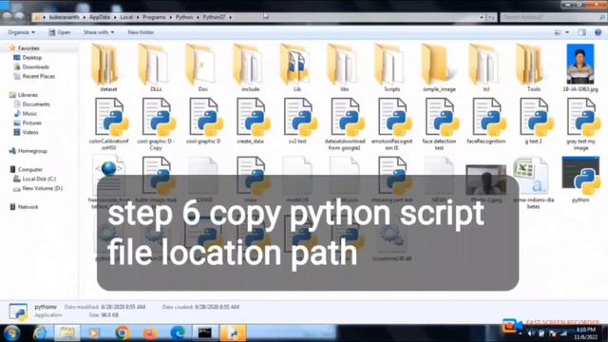Select Pictures under Libraries
Viewport: 608px width, 342px height.
pos(31,123)
